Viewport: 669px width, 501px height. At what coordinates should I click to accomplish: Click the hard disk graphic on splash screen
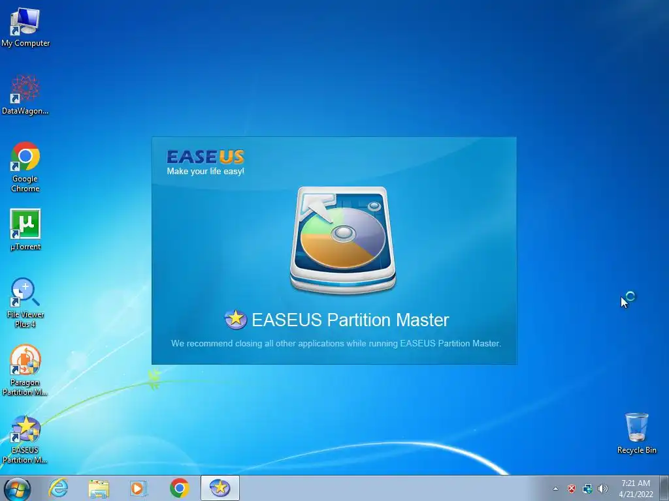[342, 240]
